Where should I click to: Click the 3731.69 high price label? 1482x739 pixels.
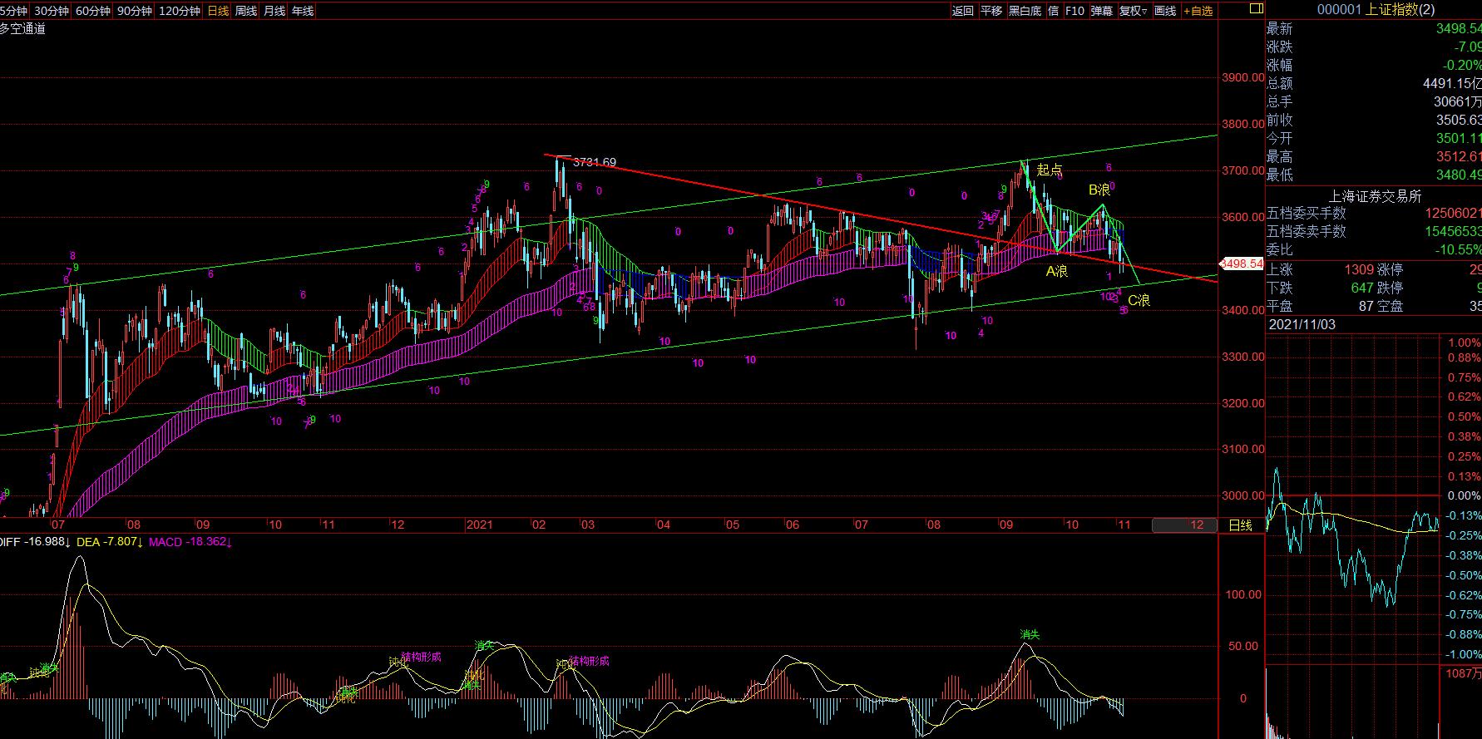(x=595, y=162)
